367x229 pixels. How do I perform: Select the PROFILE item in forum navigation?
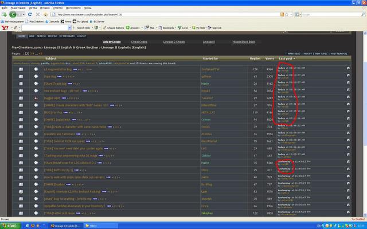pos(52,35)
